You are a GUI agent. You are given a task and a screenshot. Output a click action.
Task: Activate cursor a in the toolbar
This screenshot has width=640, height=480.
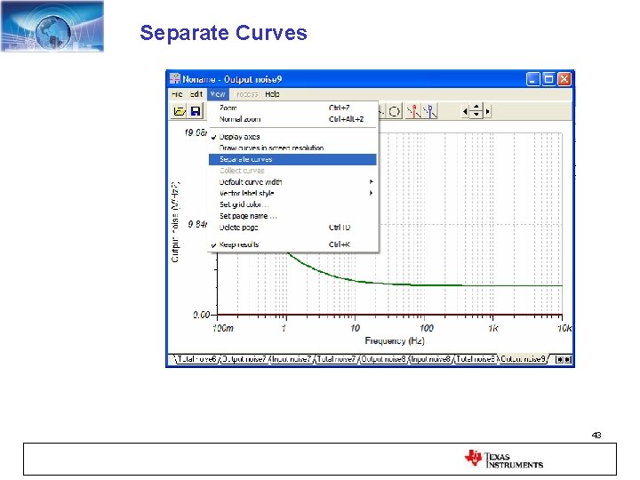413,111
